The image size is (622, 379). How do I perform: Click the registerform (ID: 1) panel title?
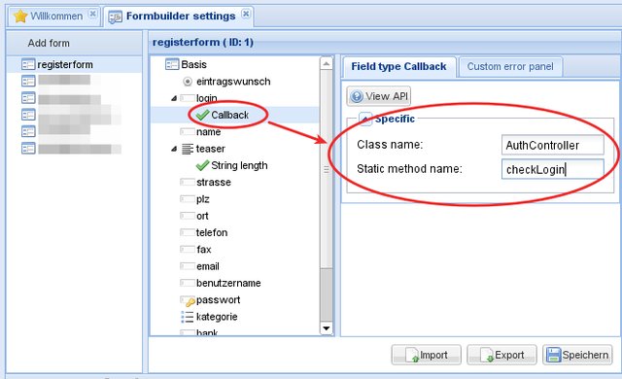pos(203,42)
